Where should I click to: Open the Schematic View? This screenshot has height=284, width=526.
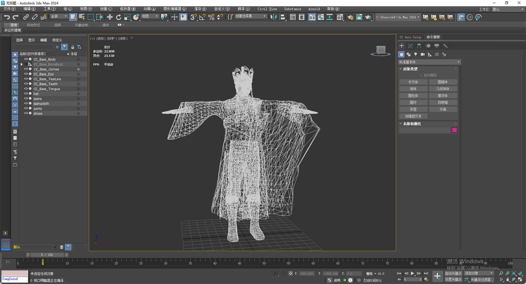coord(330,17)
